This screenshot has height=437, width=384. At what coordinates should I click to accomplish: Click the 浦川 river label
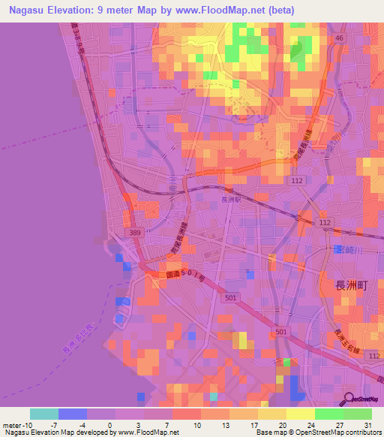coord(173,185)
